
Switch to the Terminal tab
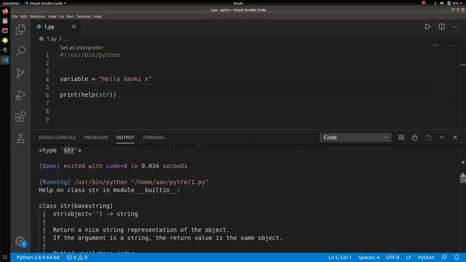tap(154, 138)
